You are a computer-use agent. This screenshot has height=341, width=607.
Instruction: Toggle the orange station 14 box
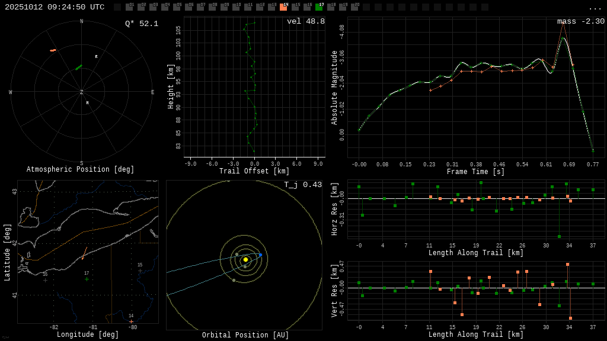click(x=283, y=7)
